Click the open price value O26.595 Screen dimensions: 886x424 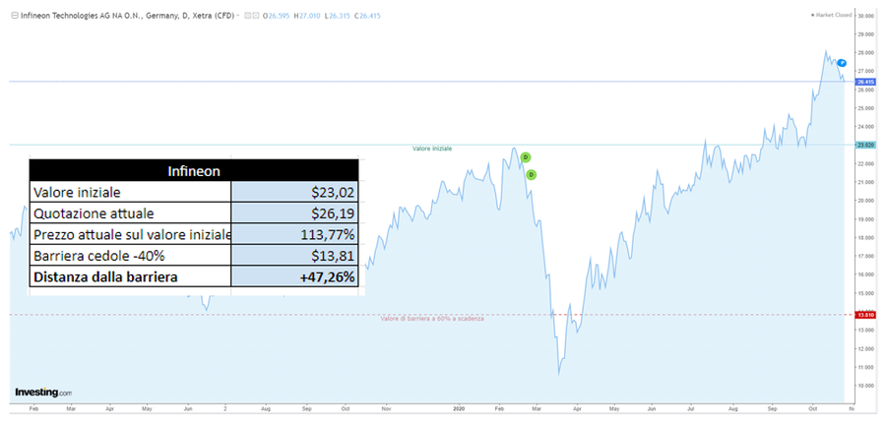277,16
